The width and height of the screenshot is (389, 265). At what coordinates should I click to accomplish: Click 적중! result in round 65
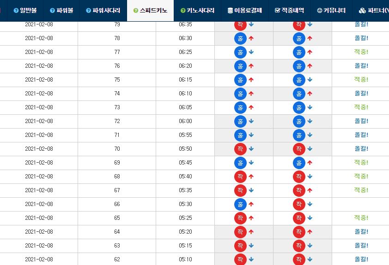tap(361, 218)
